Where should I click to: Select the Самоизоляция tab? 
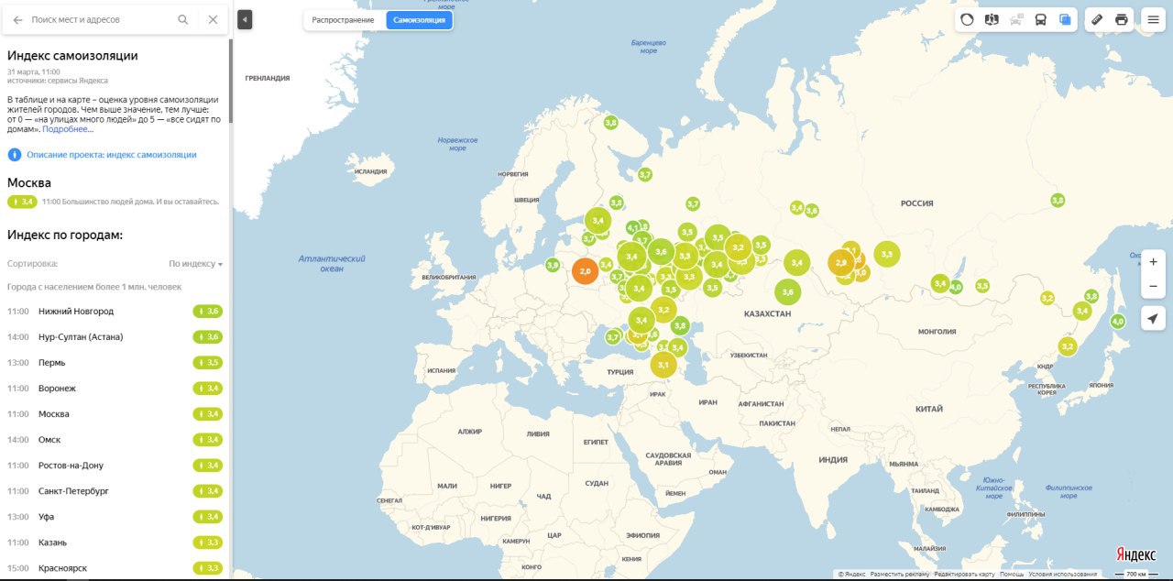419,19
